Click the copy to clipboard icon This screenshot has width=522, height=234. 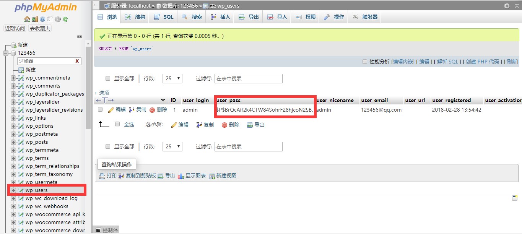click(121, 176)
